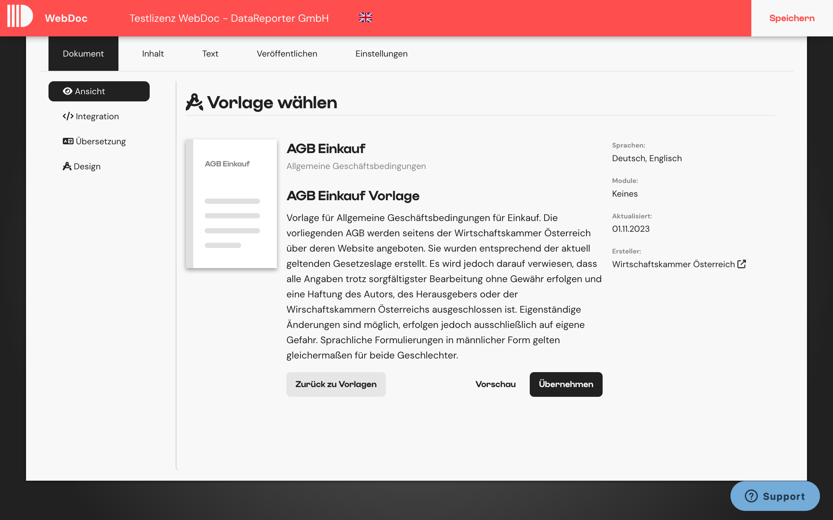Open a preview via Vorschau
Screen dimensions: 833x520
(x=495, y=384)
